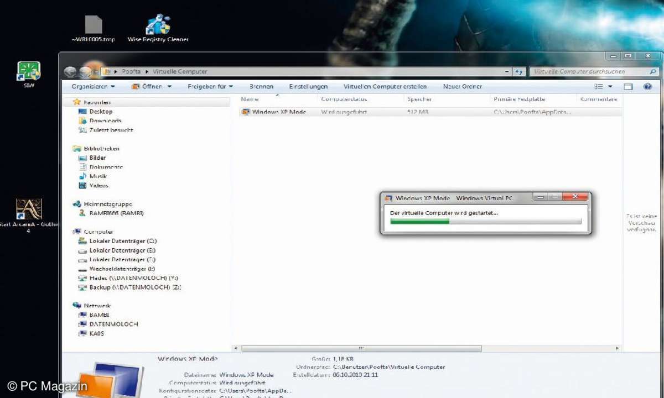Select Computer in the navigation pane
Screen dimensions: 664x398
click(x=94, y=232)
